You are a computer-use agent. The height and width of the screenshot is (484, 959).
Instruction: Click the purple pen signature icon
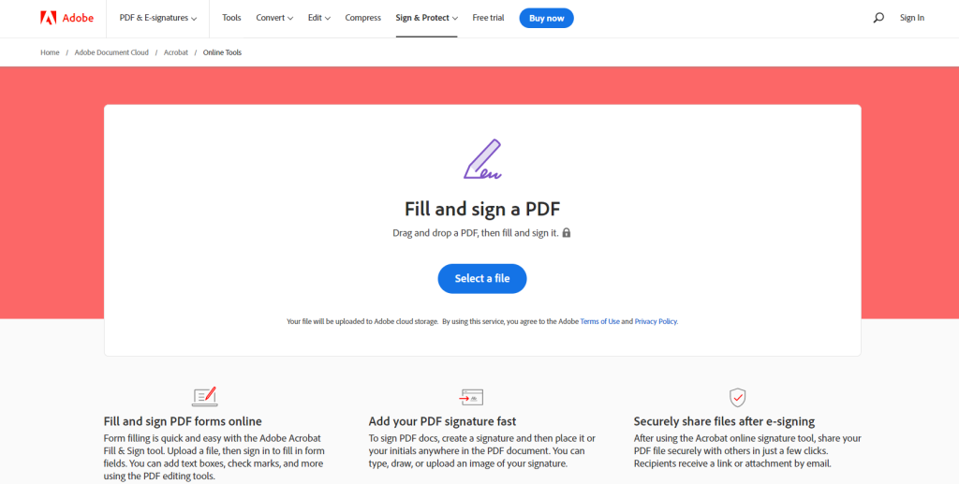tap(482, 159)
